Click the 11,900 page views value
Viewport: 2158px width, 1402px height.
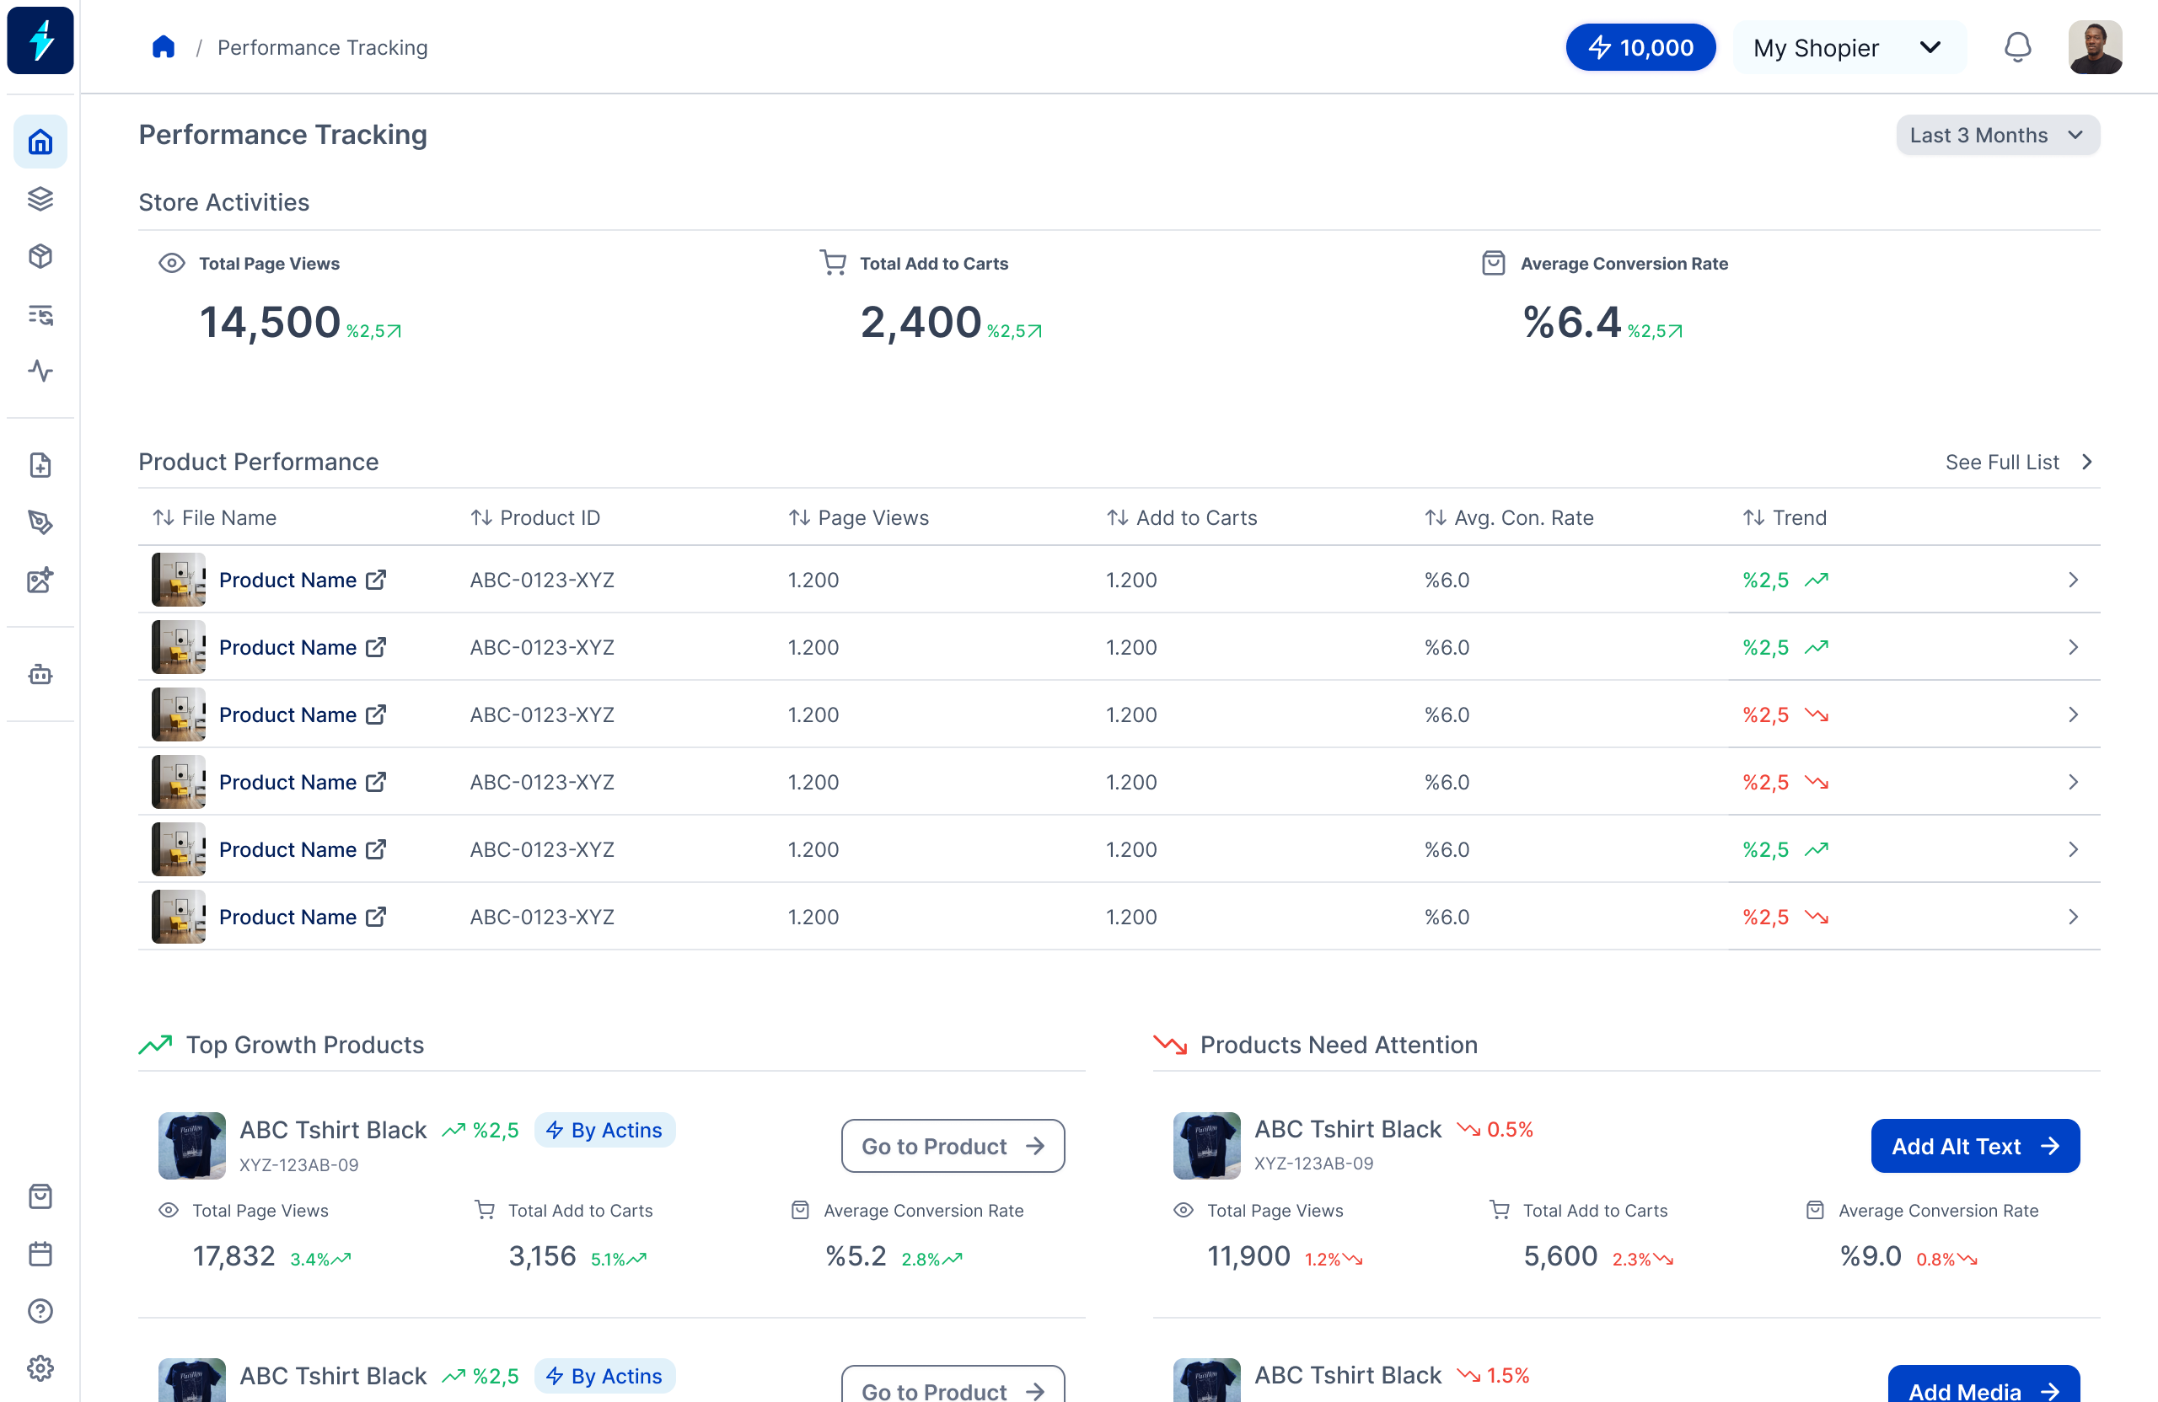click(1248, 1256)
